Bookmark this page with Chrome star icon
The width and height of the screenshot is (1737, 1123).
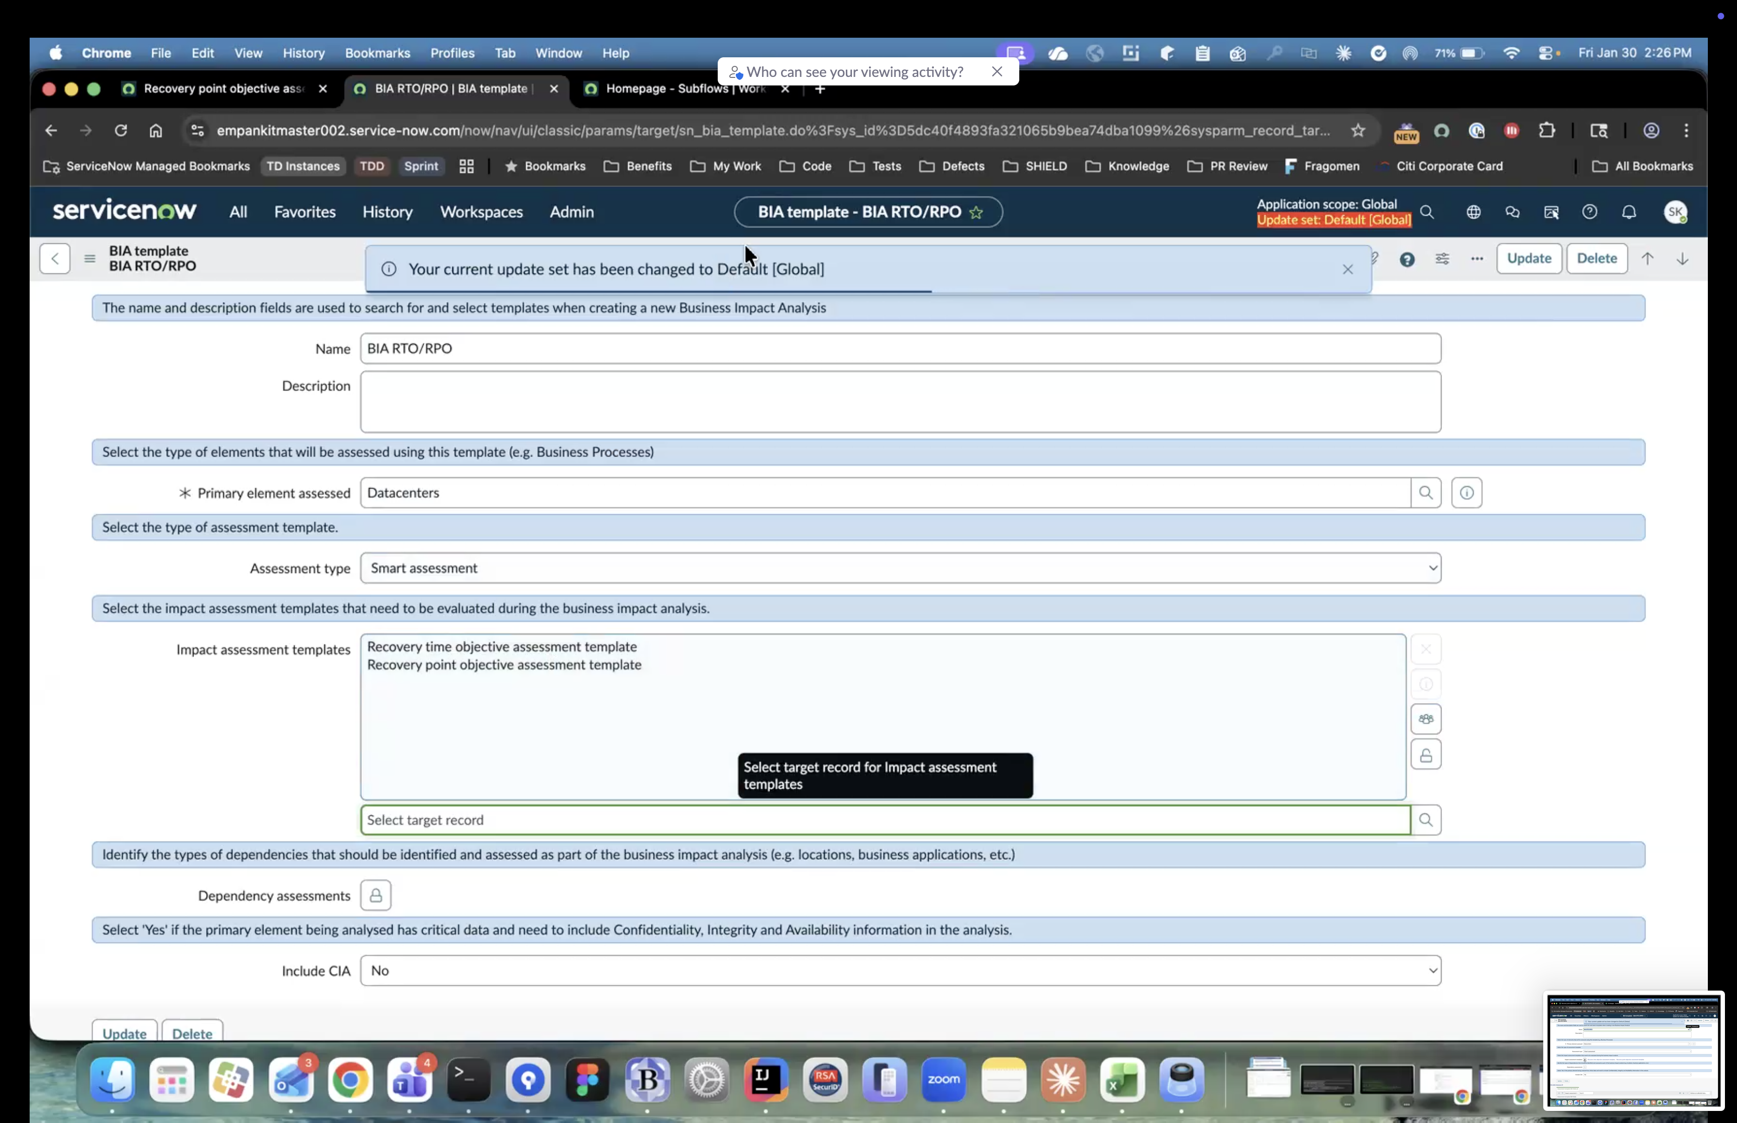click(1357, 131)
